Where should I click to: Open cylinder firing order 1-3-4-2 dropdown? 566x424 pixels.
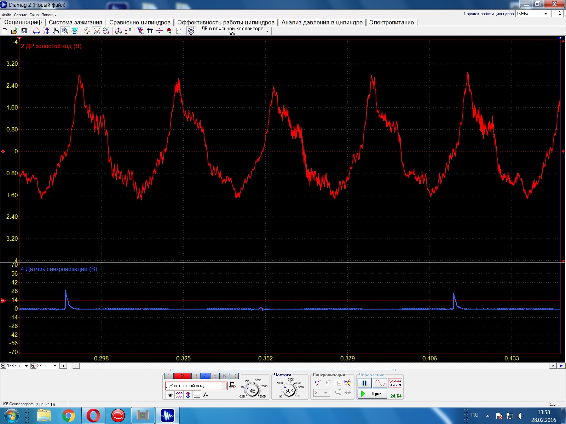tap(545, 13)
